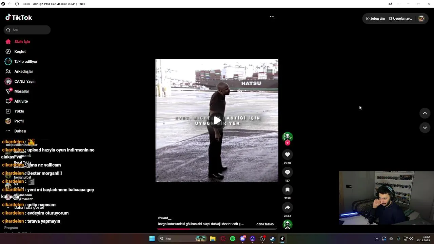
Task: Open Opera browser from taskbar
Action: click(223, 239)
